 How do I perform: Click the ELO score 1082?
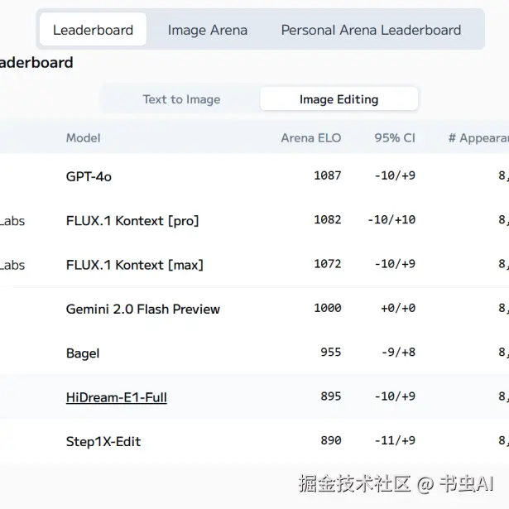[328, 220]
